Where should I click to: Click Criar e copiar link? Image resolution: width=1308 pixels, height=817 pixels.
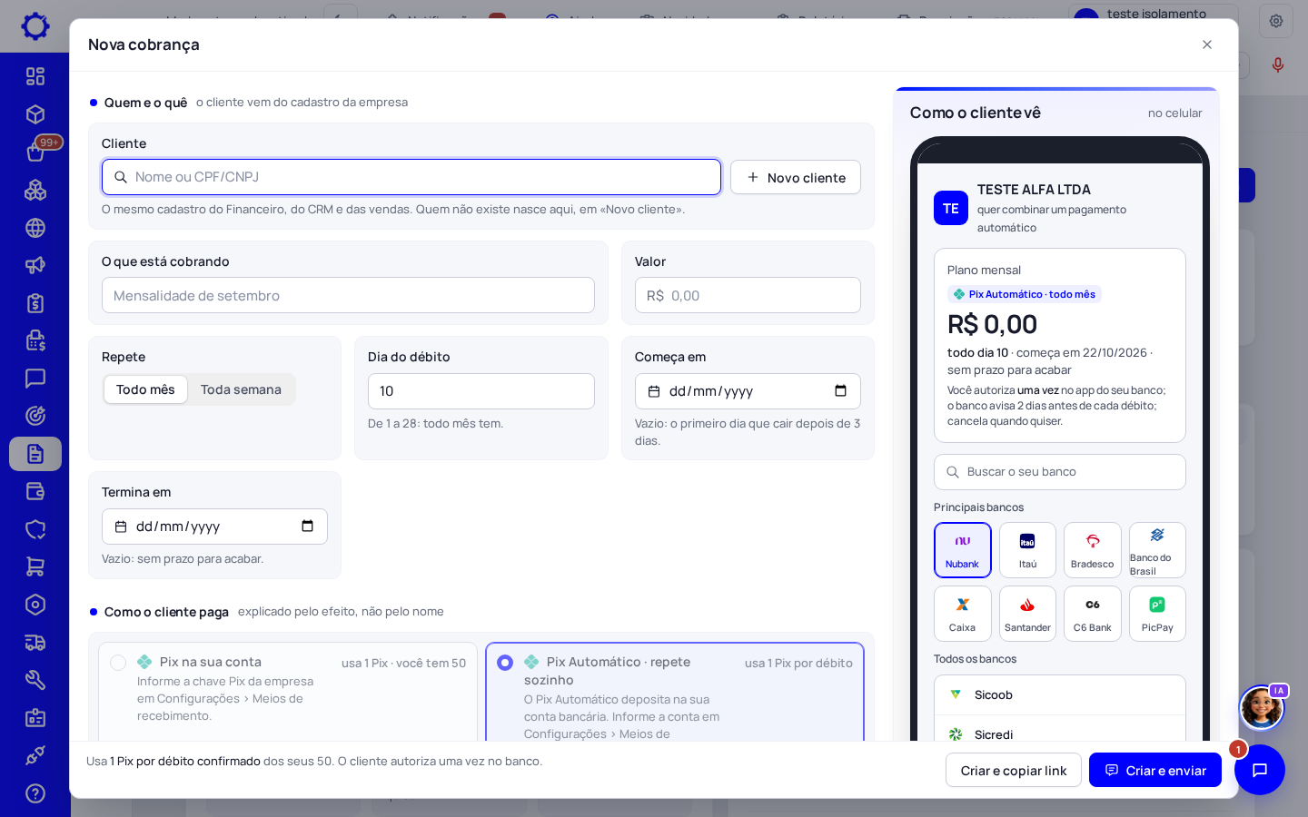coord(1014,770)
